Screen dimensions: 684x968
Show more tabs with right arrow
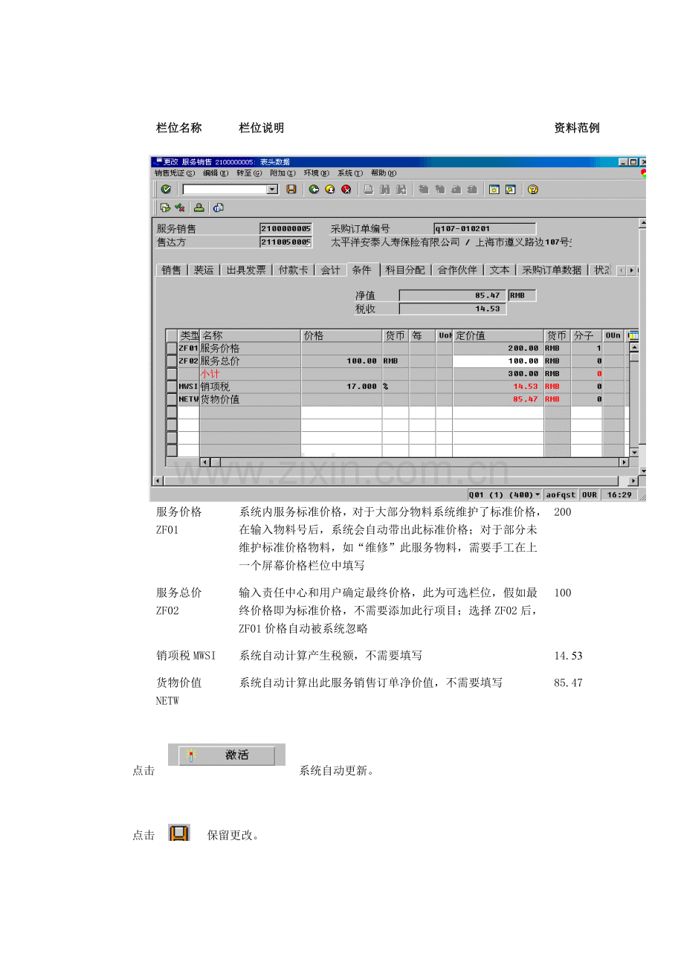point(631,271)
